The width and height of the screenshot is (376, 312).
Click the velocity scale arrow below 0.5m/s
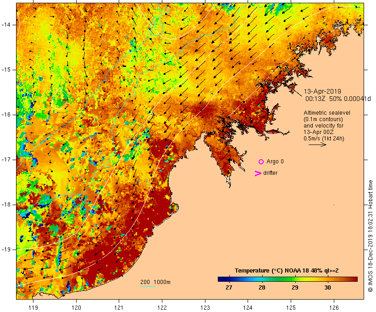tap(317, 145)
